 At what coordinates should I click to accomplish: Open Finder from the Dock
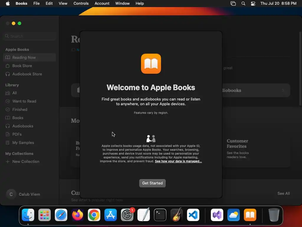click(28, 215)
